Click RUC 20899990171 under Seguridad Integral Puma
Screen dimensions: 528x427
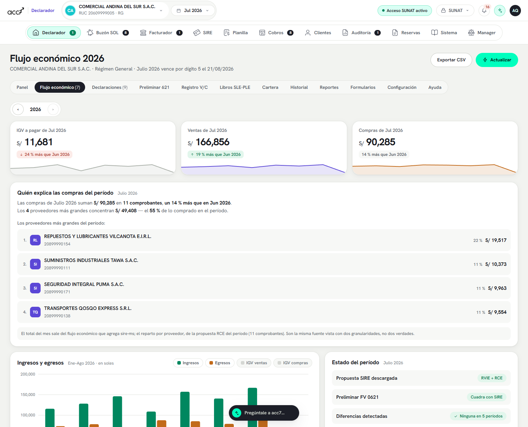(x=57, y=292)
